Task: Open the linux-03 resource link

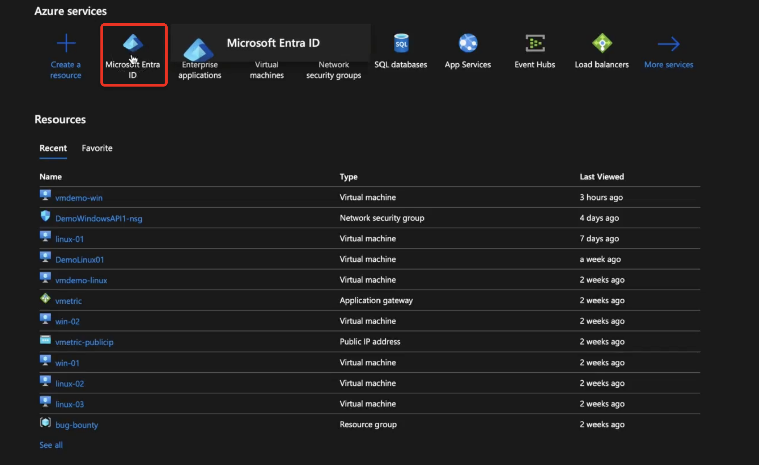Action: click(x=70, y=404)
